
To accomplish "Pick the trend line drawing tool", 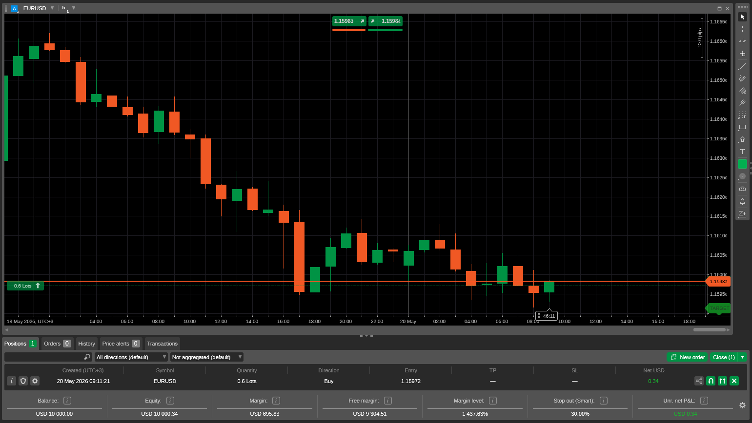I will 742,66.
